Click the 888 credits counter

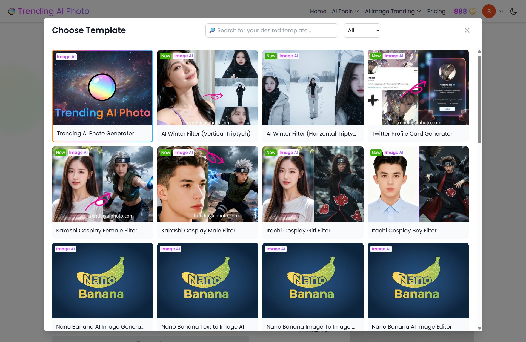coord(460,11)
